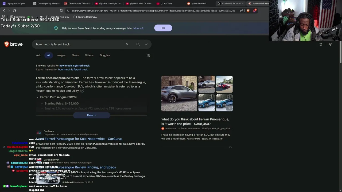
Task: Open the large gray Purosangue image
Action: coord(179,93)
